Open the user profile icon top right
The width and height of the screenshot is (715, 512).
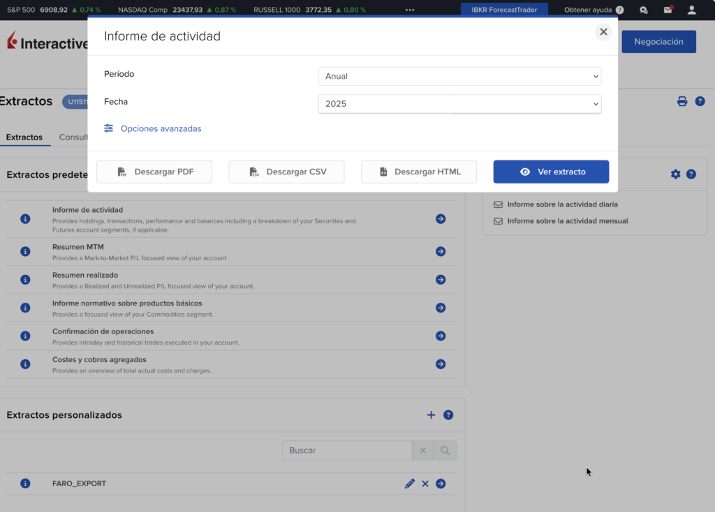[x=692, y=10]
